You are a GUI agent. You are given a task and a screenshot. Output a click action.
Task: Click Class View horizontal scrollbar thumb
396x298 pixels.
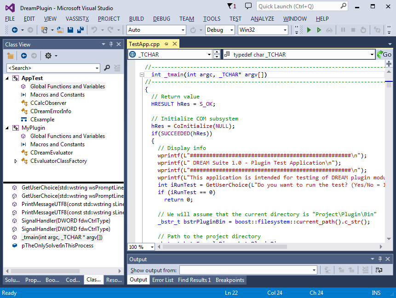(45, 271)
